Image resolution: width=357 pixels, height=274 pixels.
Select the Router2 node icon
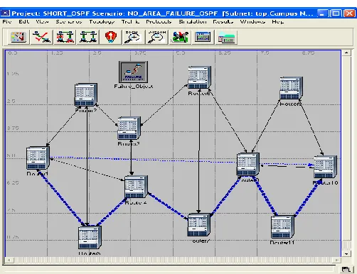pos(86,94)
